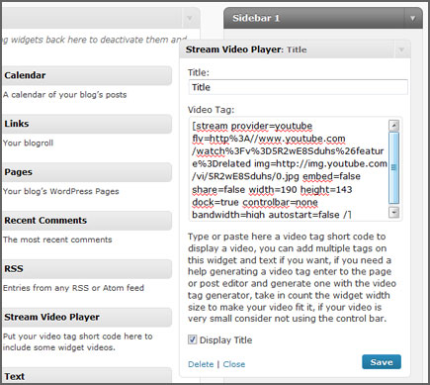The image size is (430, 385).
Task: Select the Calendar widget bar
Action: point(87,75)
